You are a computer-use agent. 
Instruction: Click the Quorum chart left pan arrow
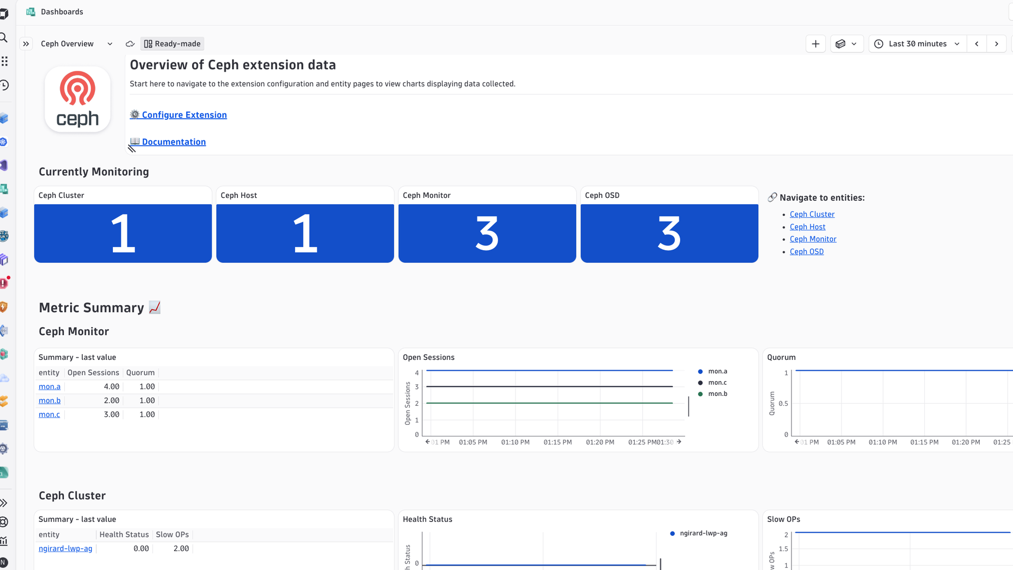click(797, 442)
